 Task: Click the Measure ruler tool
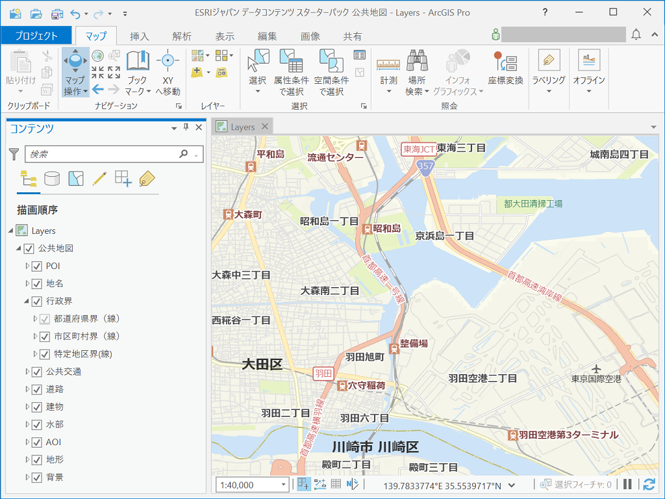[x=388, y=64]
